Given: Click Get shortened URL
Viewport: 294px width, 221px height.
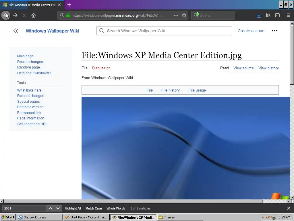Looking at the screenshot, I should point(32,124).
